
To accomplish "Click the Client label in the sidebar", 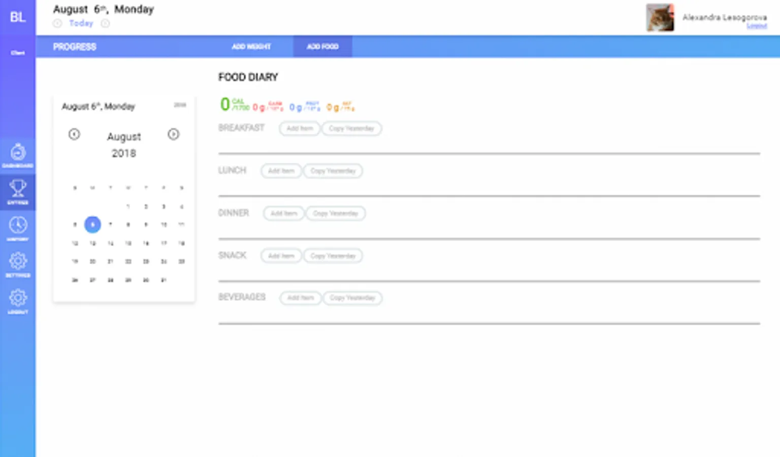I will tap(18, 53).
